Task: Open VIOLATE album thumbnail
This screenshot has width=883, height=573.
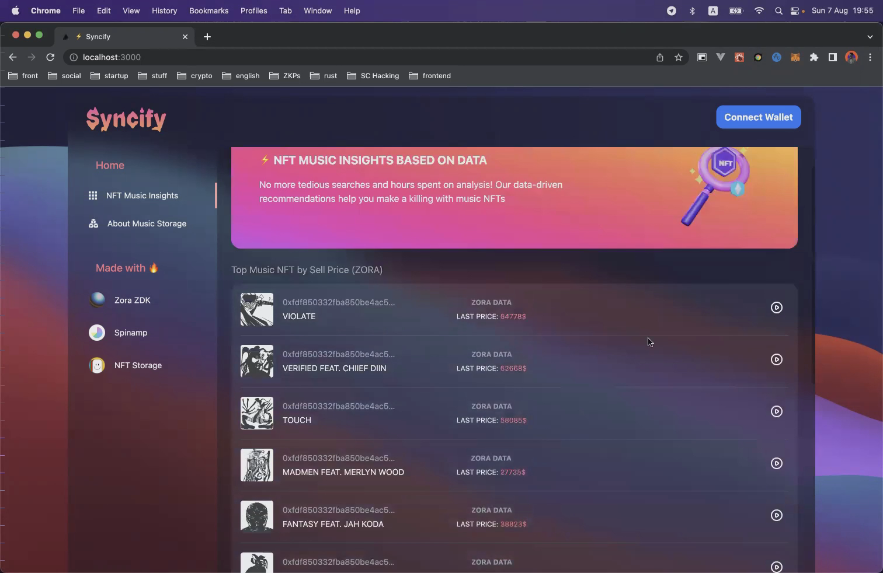Action: coord(257,309)
